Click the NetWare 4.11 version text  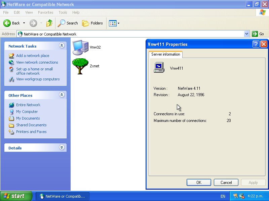[189, 88]
